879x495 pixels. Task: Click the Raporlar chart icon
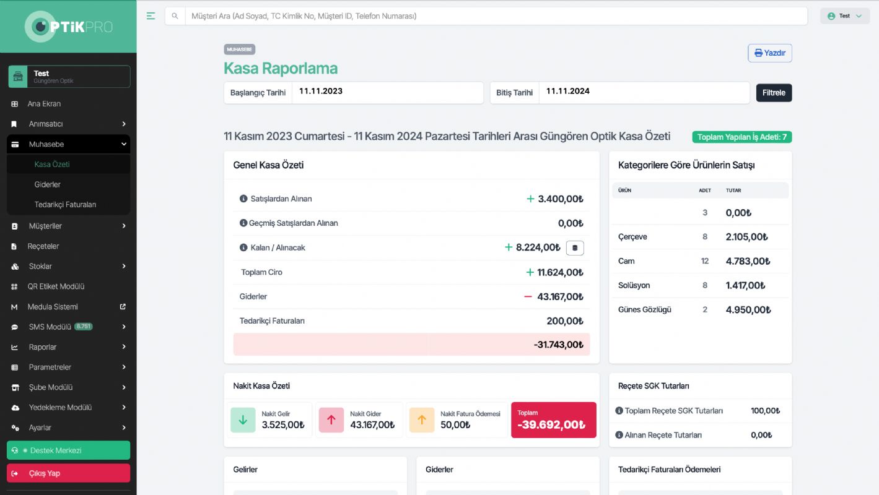click(15, 347)
